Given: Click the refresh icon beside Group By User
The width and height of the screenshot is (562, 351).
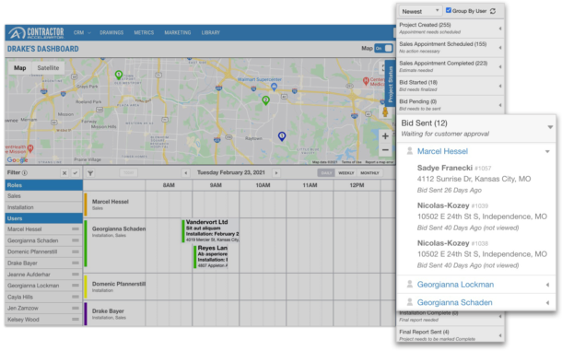Looking at the screenshot, I should click(x=493, y=11).
